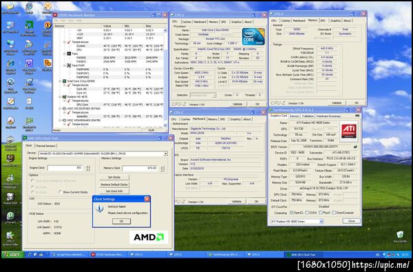Click the disk icon beside WDC WD1002FAEX
The image size is (413, 272).
64,108
